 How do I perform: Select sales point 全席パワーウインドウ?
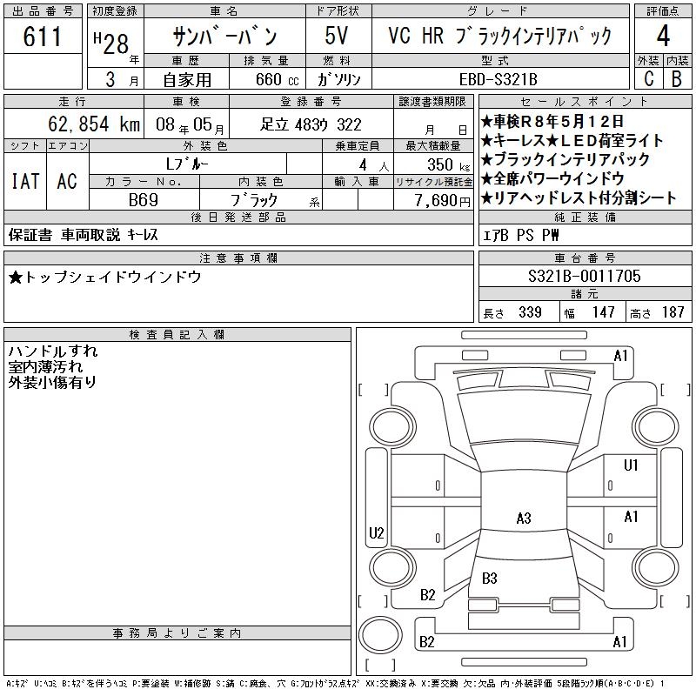(x=552, y=179)
